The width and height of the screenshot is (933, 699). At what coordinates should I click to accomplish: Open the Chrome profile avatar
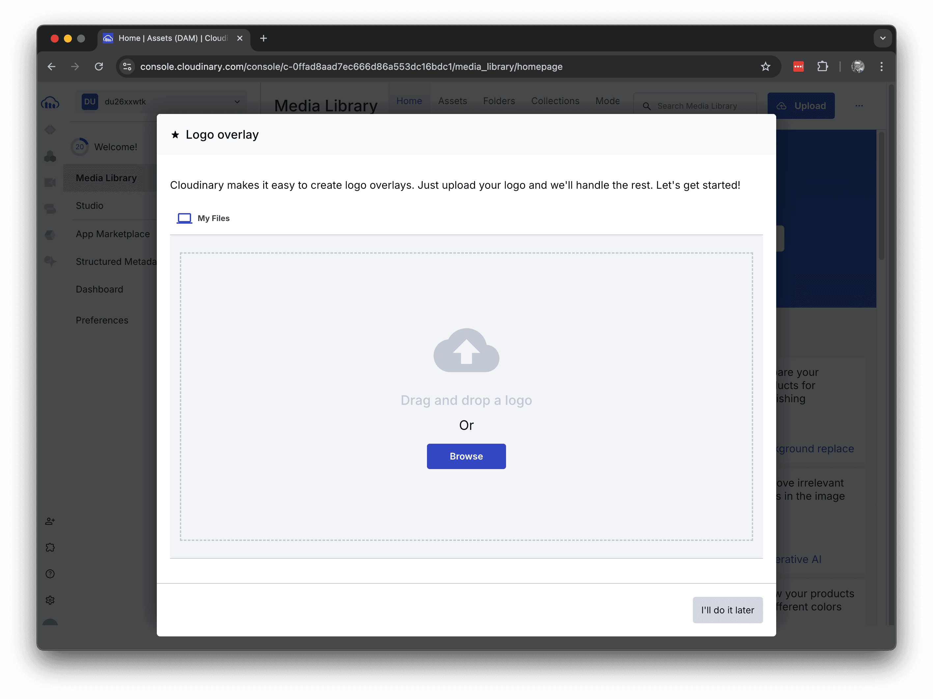point(858,67)
